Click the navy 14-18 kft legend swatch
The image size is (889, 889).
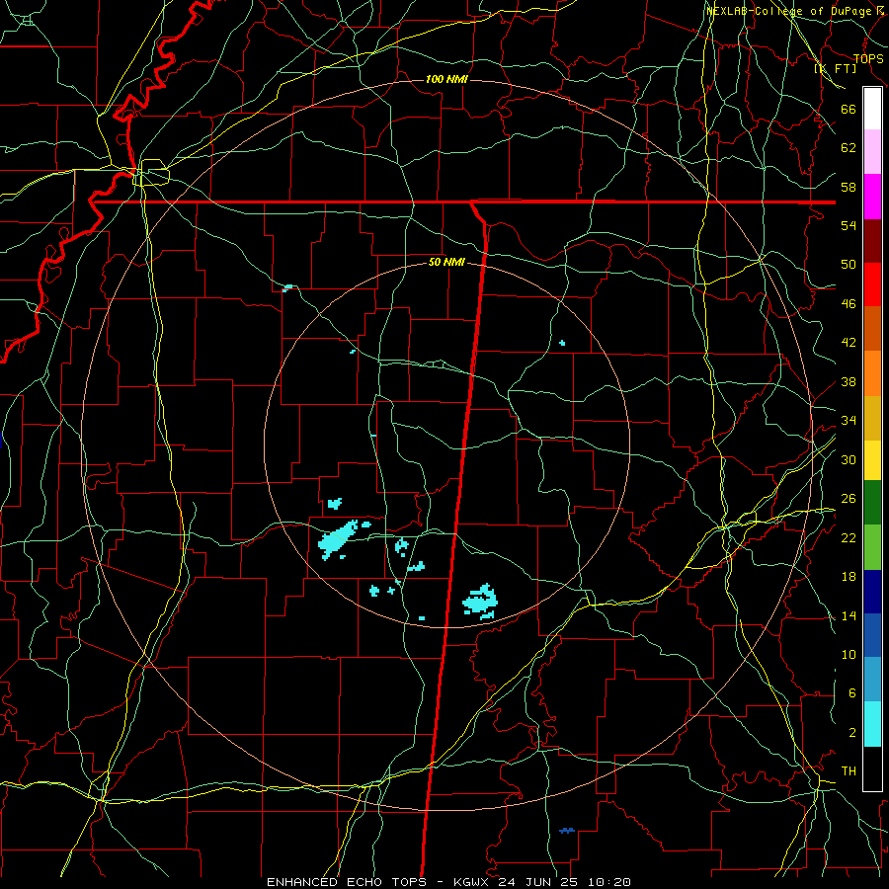pos(872,592)
